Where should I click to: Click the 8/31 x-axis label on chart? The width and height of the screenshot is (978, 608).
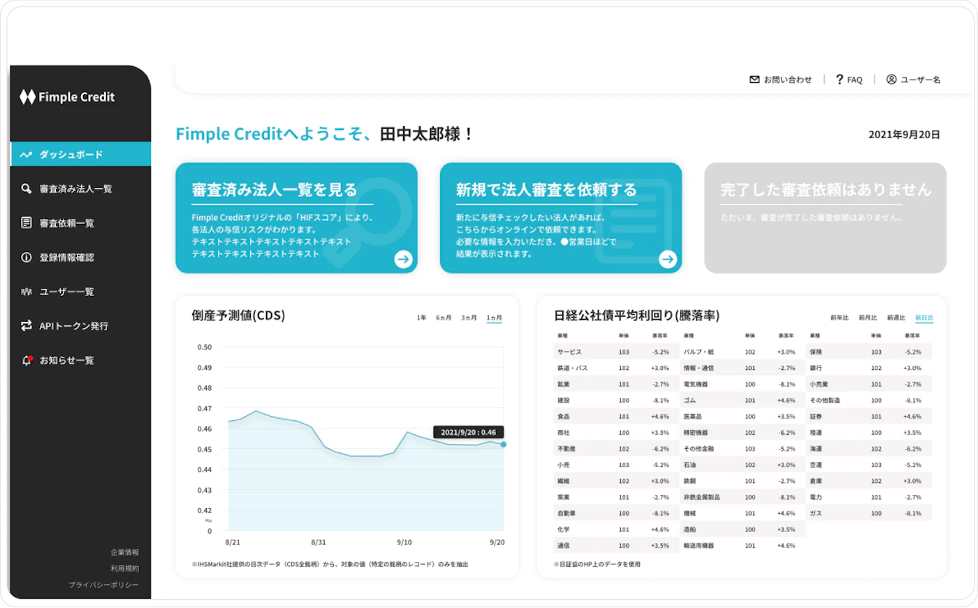pos(319,542)
